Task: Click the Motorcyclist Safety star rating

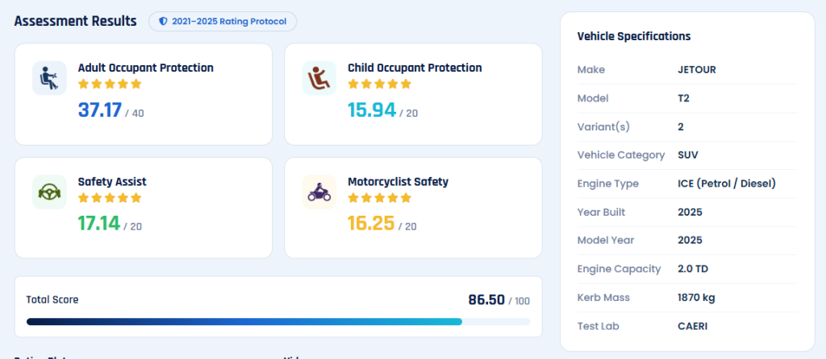Action: click(380, 198)
